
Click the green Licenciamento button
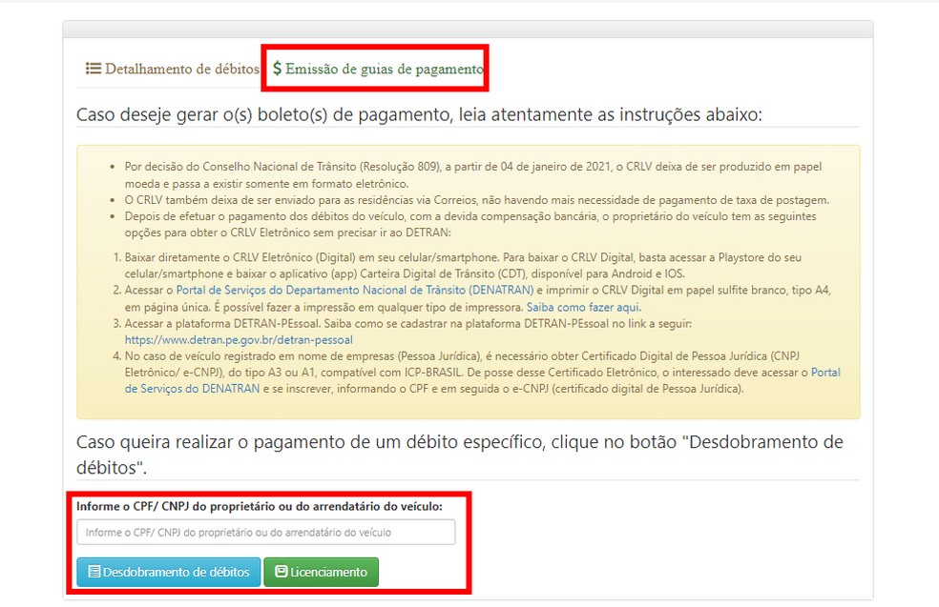(321, 573)
